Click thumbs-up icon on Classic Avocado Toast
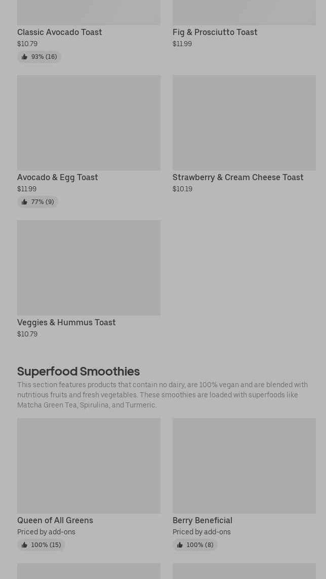 [24, 57]
